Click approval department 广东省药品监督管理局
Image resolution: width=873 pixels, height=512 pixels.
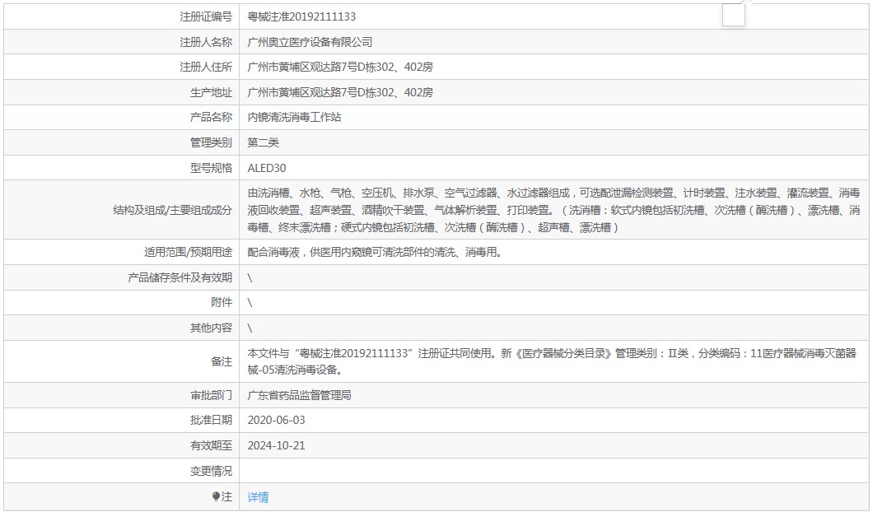coord(299,395)
